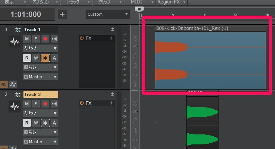
Task: Open the オプション menu
Action: pos(45,2)
